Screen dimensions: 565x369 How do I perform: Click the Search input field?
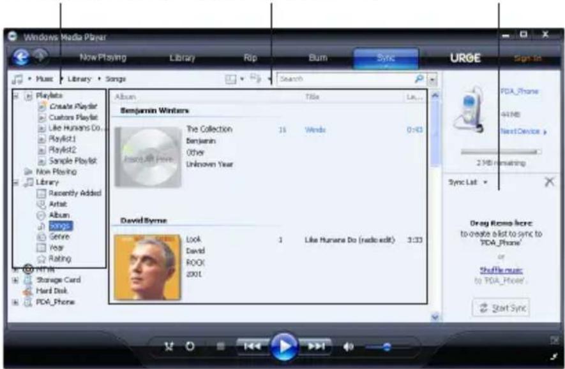(346, 79)
